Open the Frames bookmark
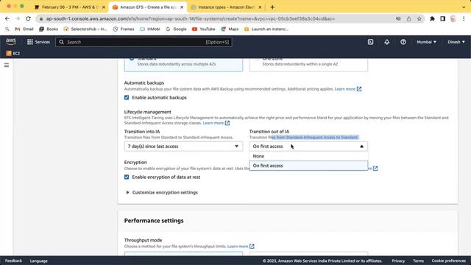 (x=124, y=29)
